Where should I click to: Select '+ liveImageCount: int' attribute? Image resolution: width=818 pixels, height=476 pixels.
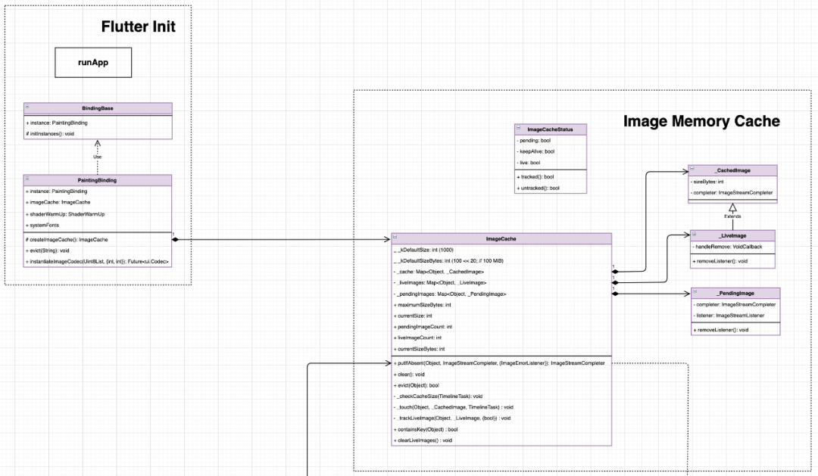click(x=501, y=338)
